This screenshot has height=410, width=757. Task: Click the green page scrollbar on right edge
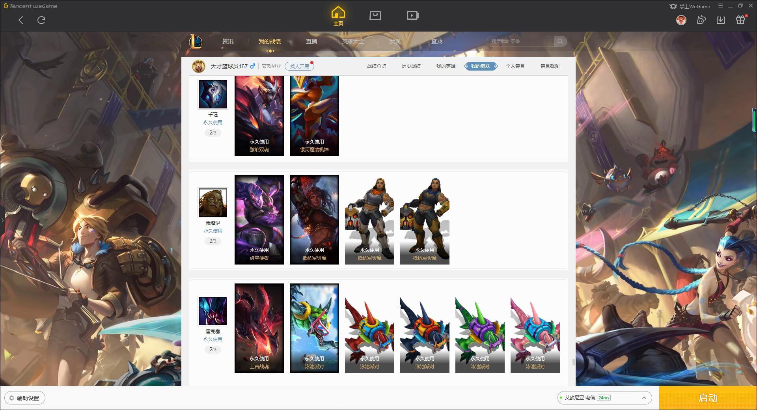click(x=754, y=120)
